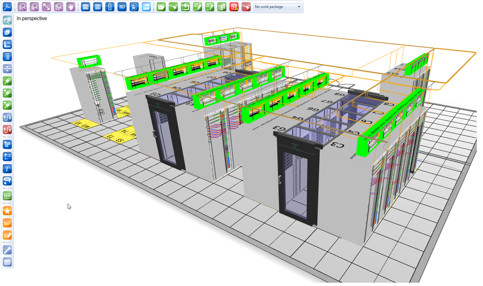Viewport: 483px width, 286px height.
Task: Click the red calendar alert button
Action: tap(234, 6)
